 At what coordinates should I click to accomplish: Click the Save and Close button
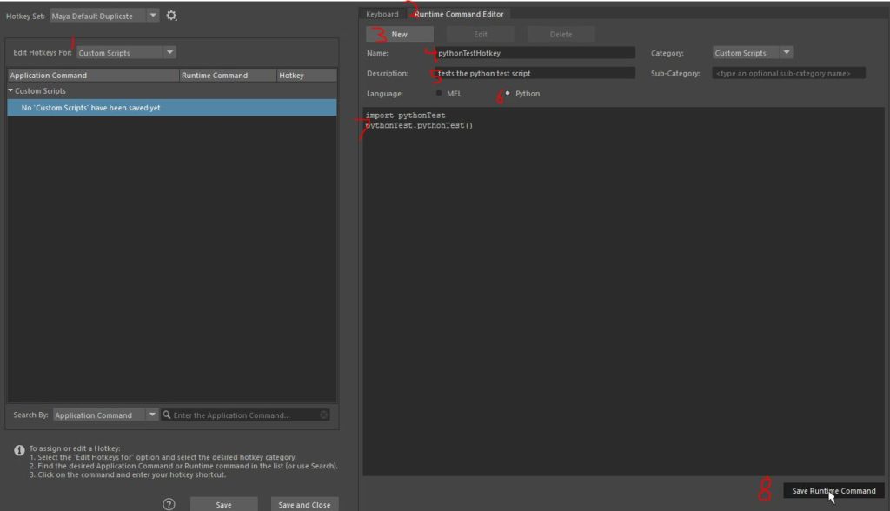[304, 503]
